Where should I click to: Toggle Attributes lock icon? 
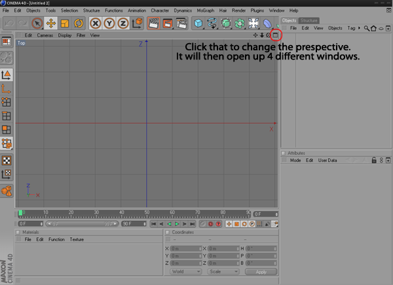[x=374, y=160]
